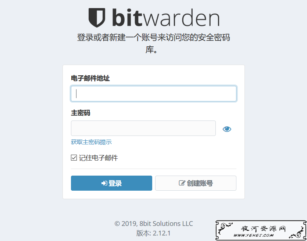This screenshot has height=241, width=307.
Task: Open the 创建账号 create account button
Action: pos(196,183)
